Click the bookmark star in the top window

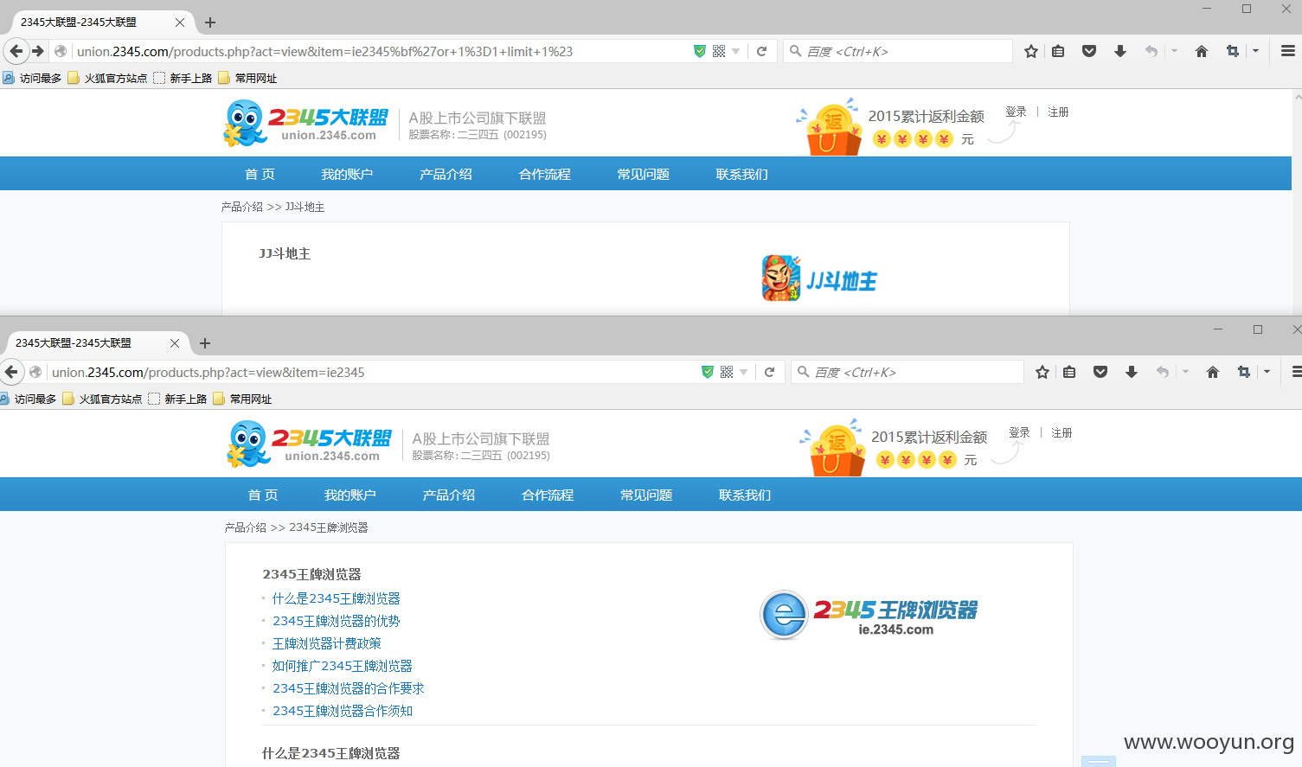pyautogui.click(x=1031, y=51)
